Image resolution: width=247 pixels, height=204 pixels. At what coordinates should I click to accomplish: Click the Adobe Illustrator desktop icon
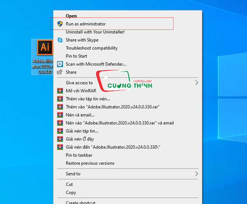click(45, 47)
